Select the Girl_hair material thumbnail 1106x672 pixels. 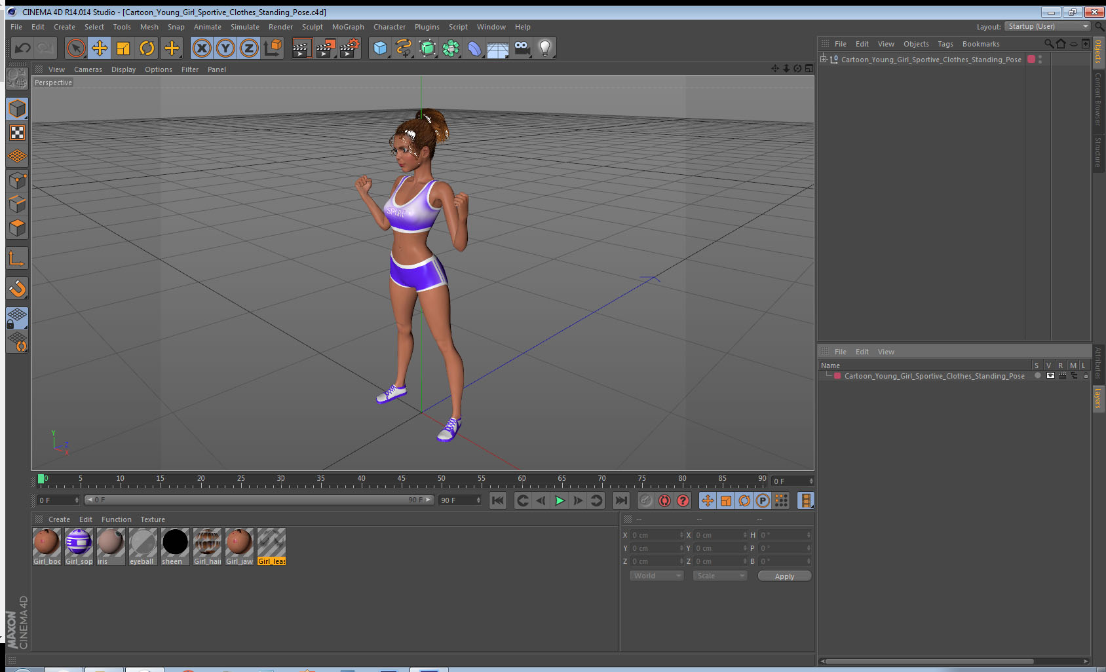pyautogui.click(x=207, y=547)
